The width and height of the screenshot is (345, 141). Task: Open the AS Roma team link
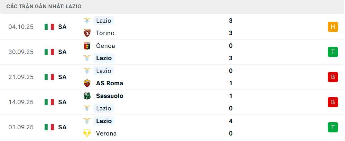tap(110, 83)
